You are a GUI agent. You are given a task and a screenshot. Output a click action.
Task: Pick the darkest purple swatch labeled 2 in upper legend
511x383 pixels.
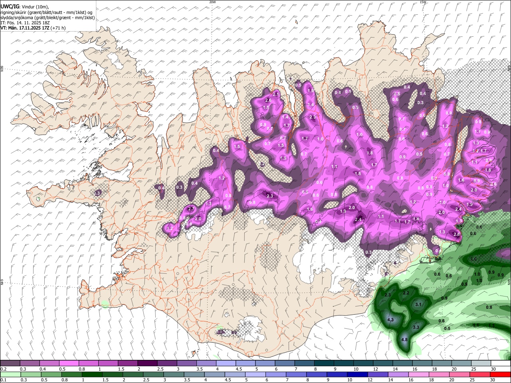tap(147, 363)
